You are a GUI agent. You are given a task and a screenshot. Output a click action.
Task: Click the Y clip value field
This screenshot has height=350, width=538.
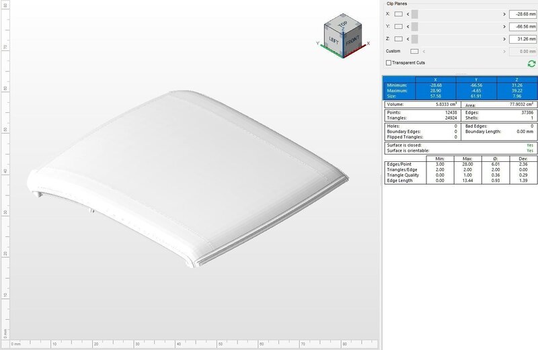pos(522,26)
